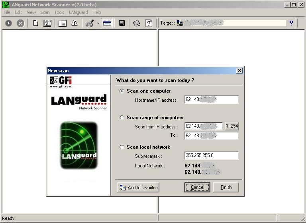Create a new scan via blank page icon

point(35,23)
